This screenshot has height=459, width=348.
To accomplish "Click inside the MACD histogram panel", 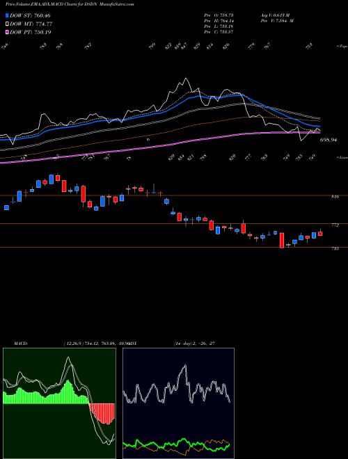I will [x=59, y=403].
